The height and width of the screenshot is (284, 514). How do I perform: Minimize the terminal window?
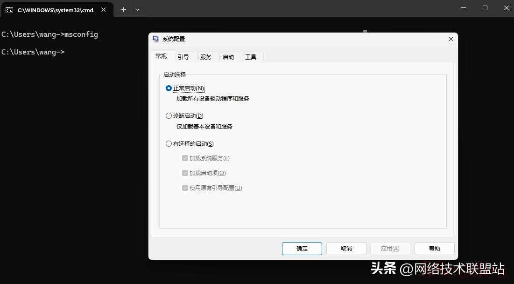pyautogui.click(x=463, y=8)
